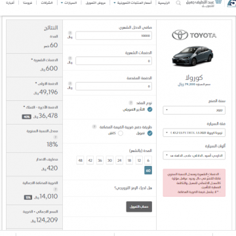Expand السيارات menu in header
This screenshot has height=236, width=236.
click(69, 3)
